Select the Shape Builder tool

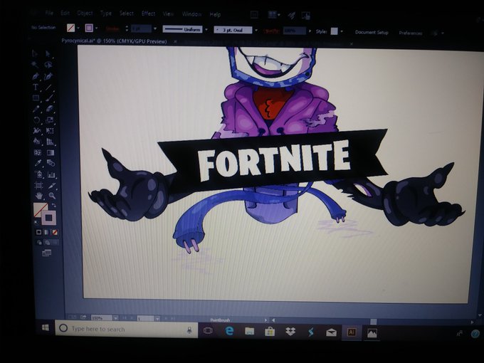tap(37, 142)
